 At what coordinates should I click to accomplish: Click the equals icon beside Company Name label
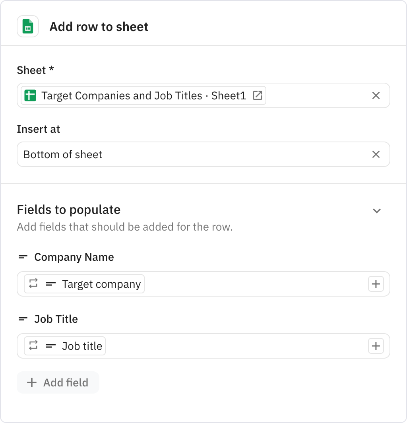[x=23, y=257]
